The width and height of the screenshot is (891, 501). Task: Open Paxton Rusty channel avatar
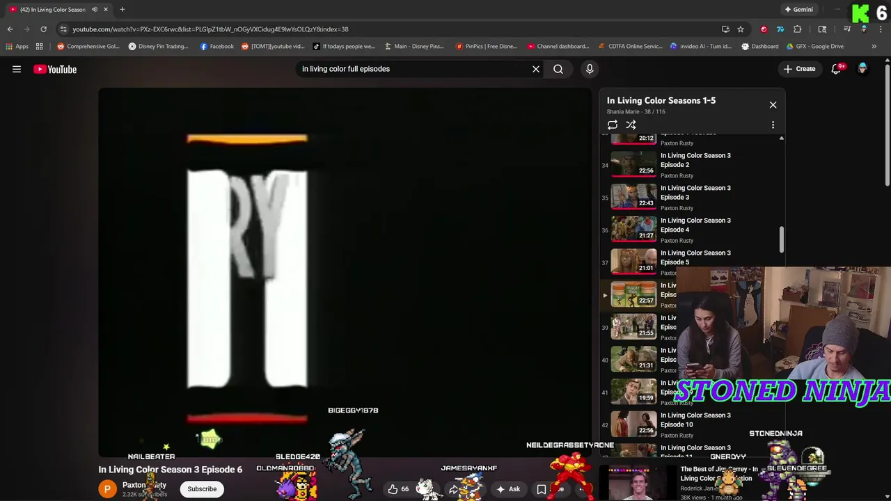[107, 488]
